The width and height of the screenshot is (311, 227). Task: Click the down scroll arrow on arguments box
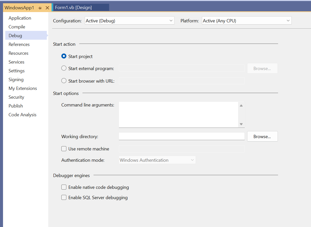click(x=241, y=124)
